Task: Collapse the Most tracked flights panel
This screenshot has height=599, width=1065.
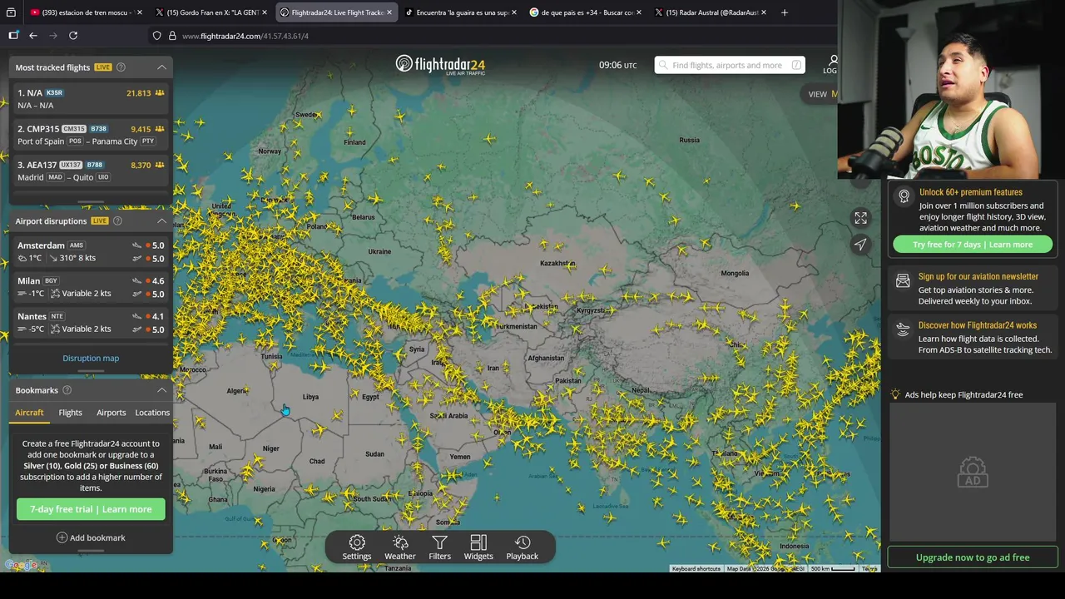Action: [161, 67]
